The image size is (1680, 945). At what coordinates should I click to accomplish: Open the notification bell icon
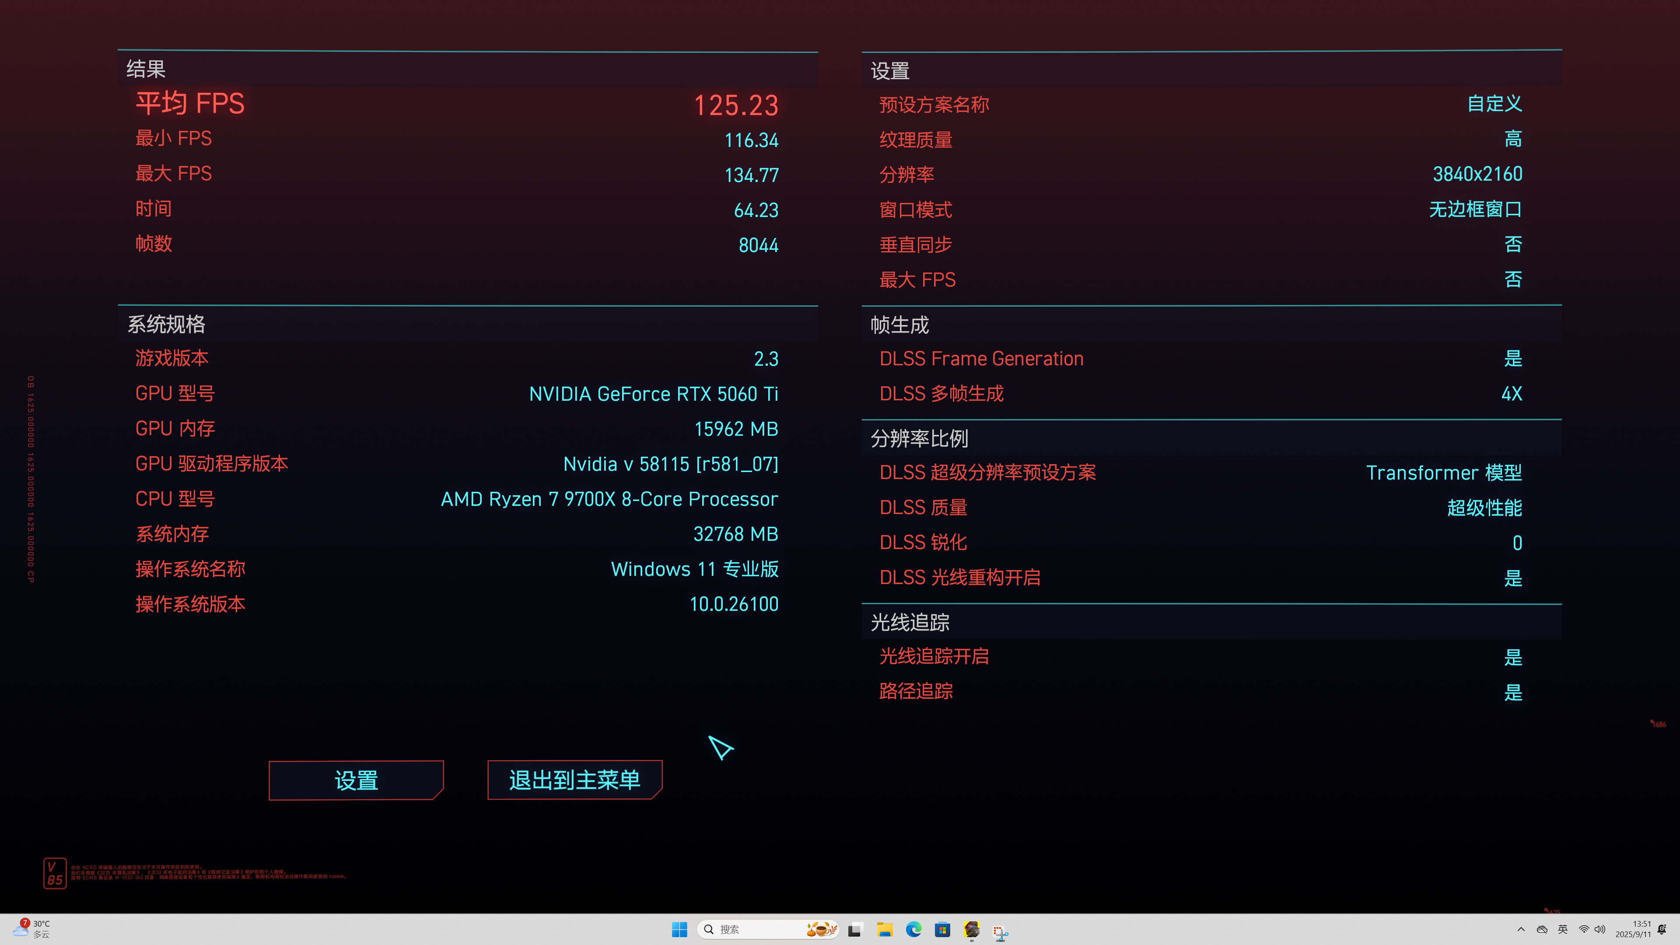point(1662,929)
